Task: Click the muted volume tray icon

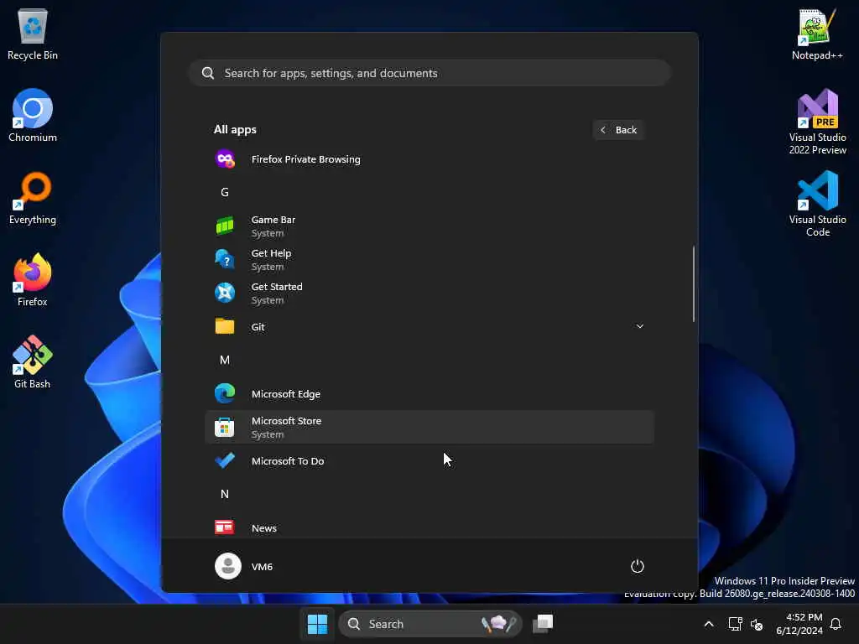Action: 757,624
